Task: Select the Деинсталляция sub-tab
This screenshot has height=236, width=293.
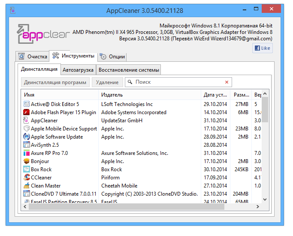Action: pyautogui.click(x=39, y=70)
